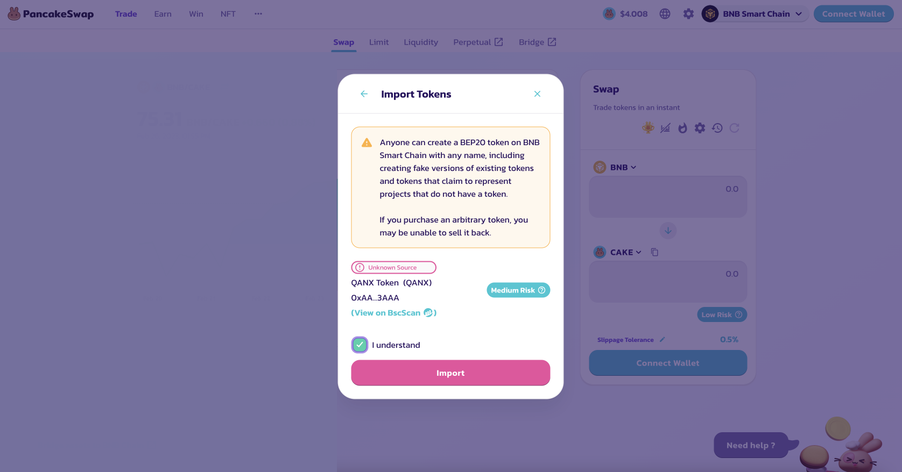Click the swap direction arrow button

668,231
